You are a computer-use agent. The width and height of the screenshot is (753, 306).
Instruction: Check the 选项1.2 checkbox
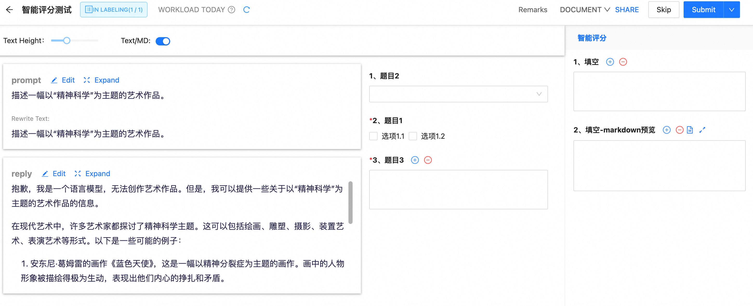413,136
